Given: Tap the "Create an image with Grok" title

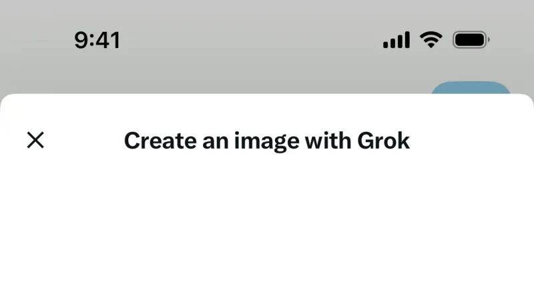Looking at the screenshot, I should pyautogui.click(x=266, y=141).
